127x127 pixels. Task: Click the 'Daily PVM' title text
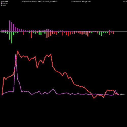(5, 2)
